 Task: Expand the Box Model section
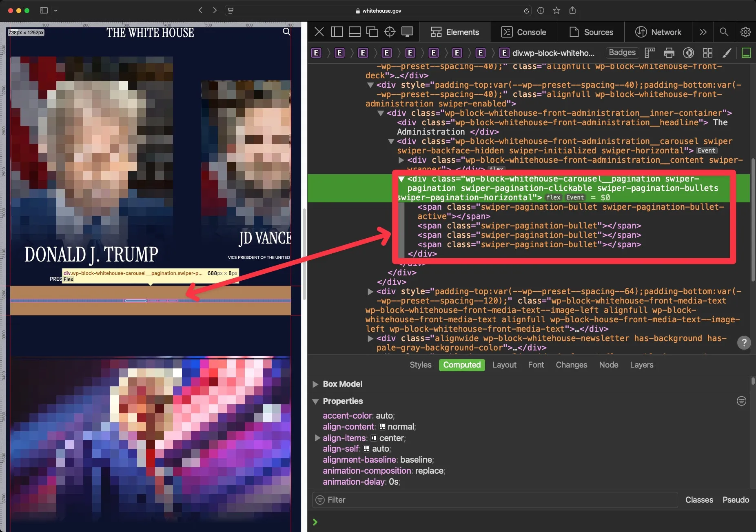[x=315, y=384]
